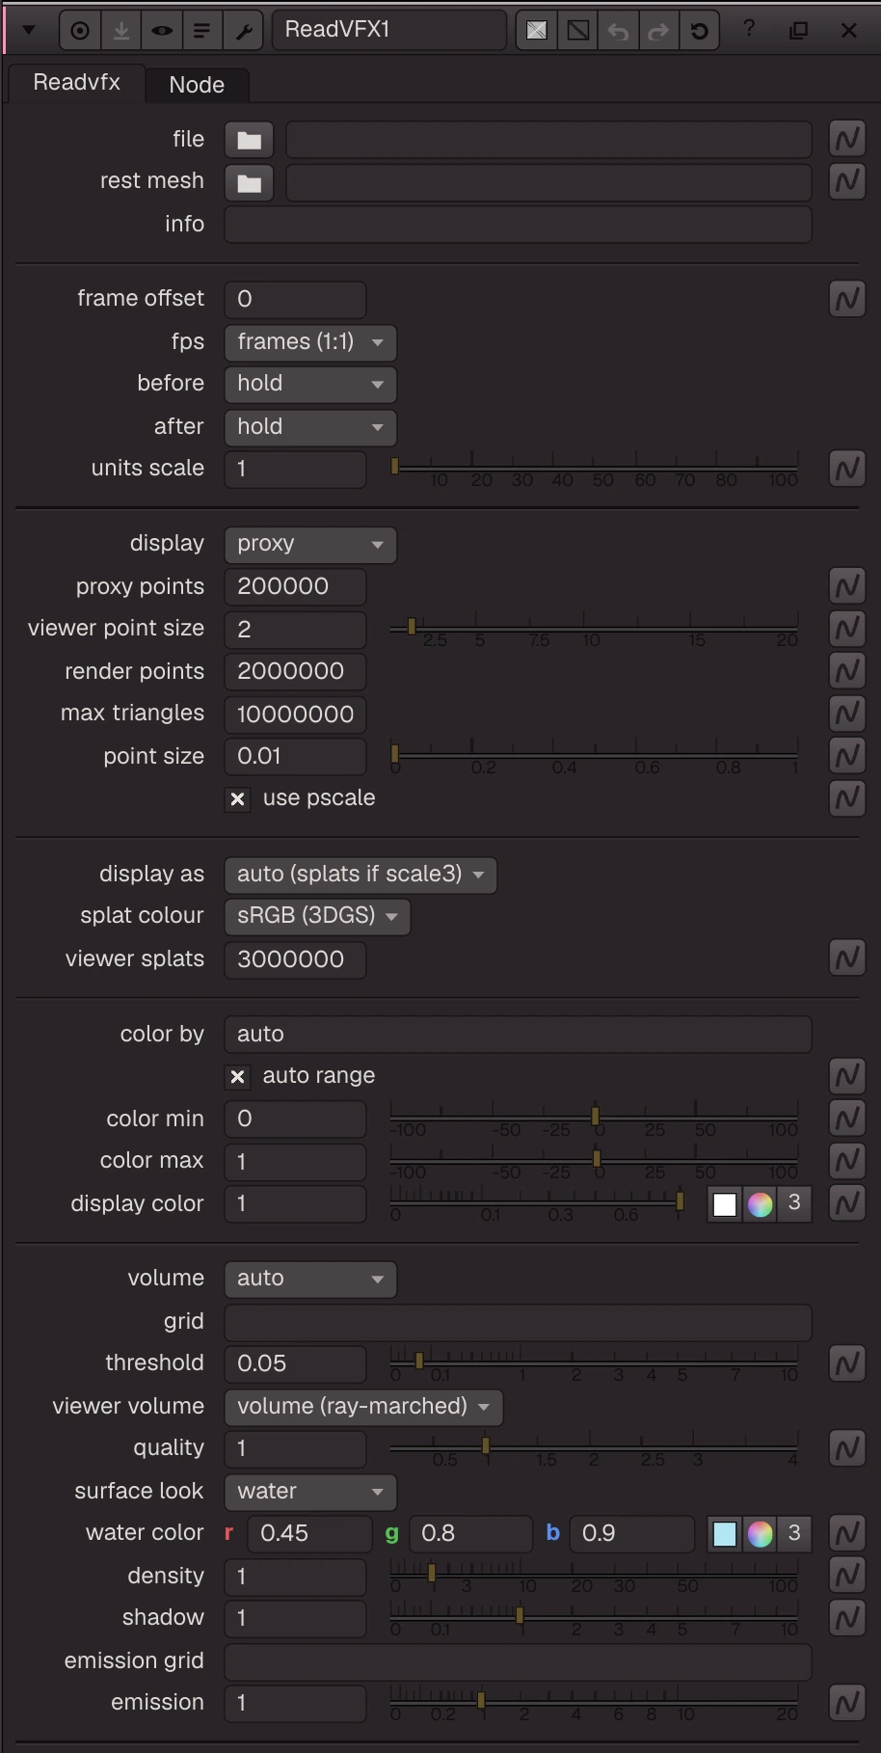Open animation menu for display color
The width and height of the screenshot is (881, 1753).
click(847, 1202)
